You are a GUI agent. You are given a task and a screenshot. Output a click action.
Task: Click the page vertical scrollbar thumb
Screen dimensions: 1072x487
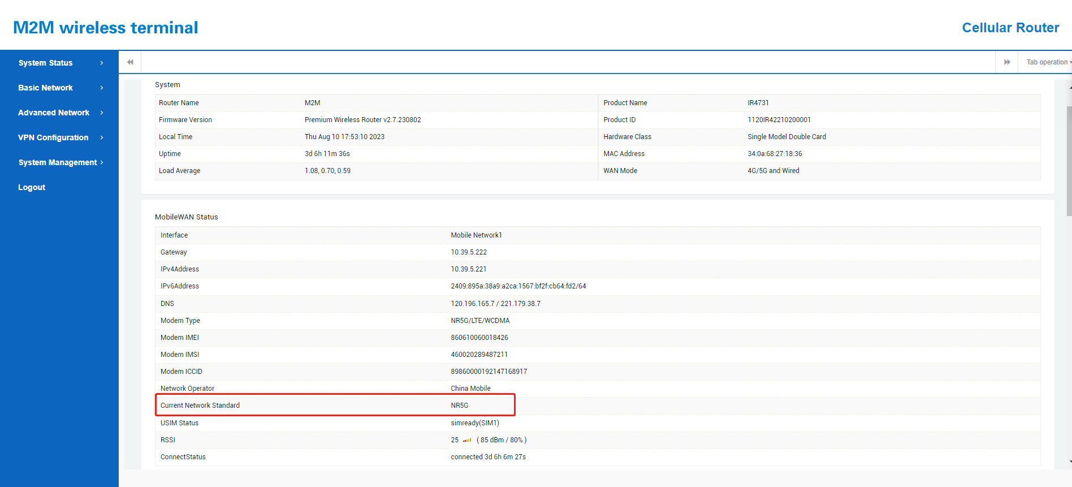tap(1069, 161)
